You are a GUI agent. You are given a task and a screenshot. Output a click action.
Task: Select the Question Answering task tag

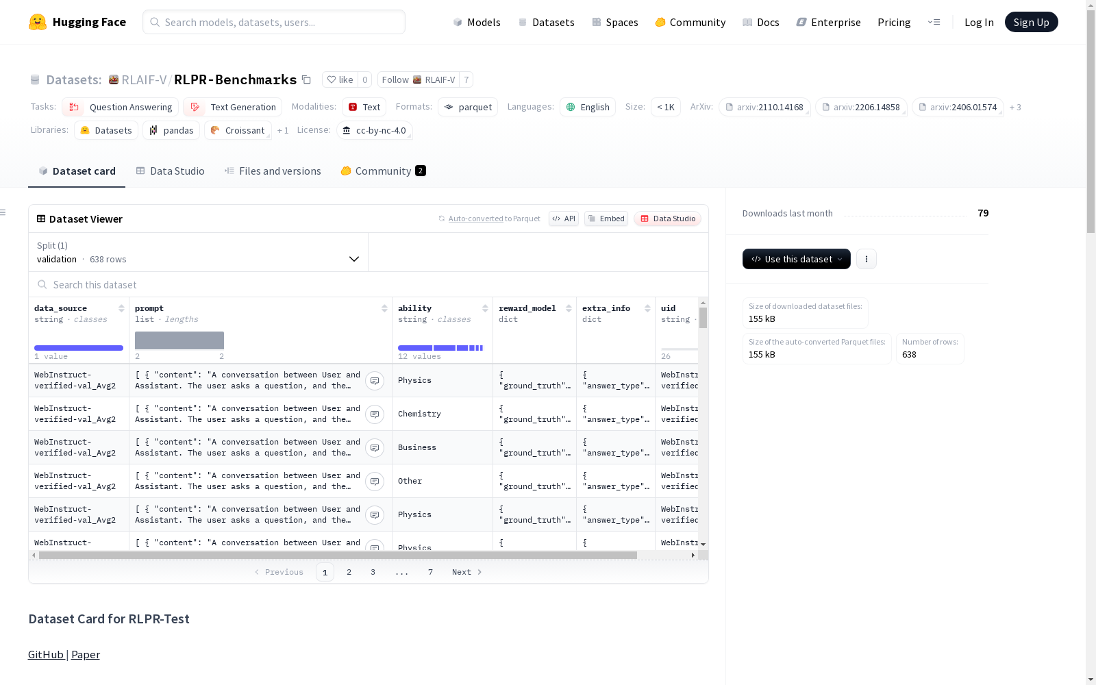point(121,107)
